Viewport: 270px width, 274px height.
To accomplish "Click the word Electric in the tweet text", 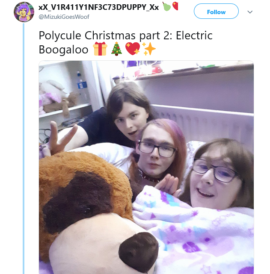I will tap(194, 35).
